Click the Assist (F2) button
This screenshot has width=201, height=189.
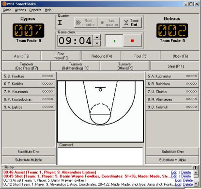[21, 56]
